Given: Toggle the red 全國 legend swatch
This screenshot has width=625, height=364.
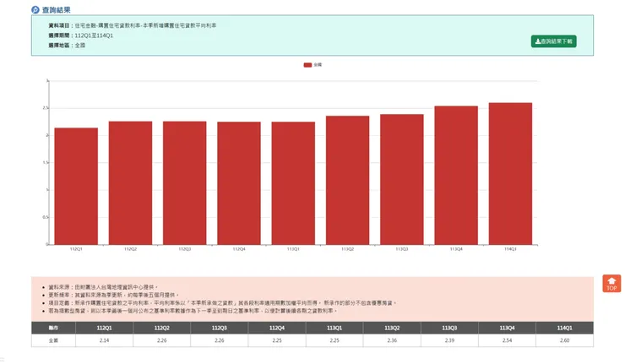Looking at the screenshot, I should [307, 64].
